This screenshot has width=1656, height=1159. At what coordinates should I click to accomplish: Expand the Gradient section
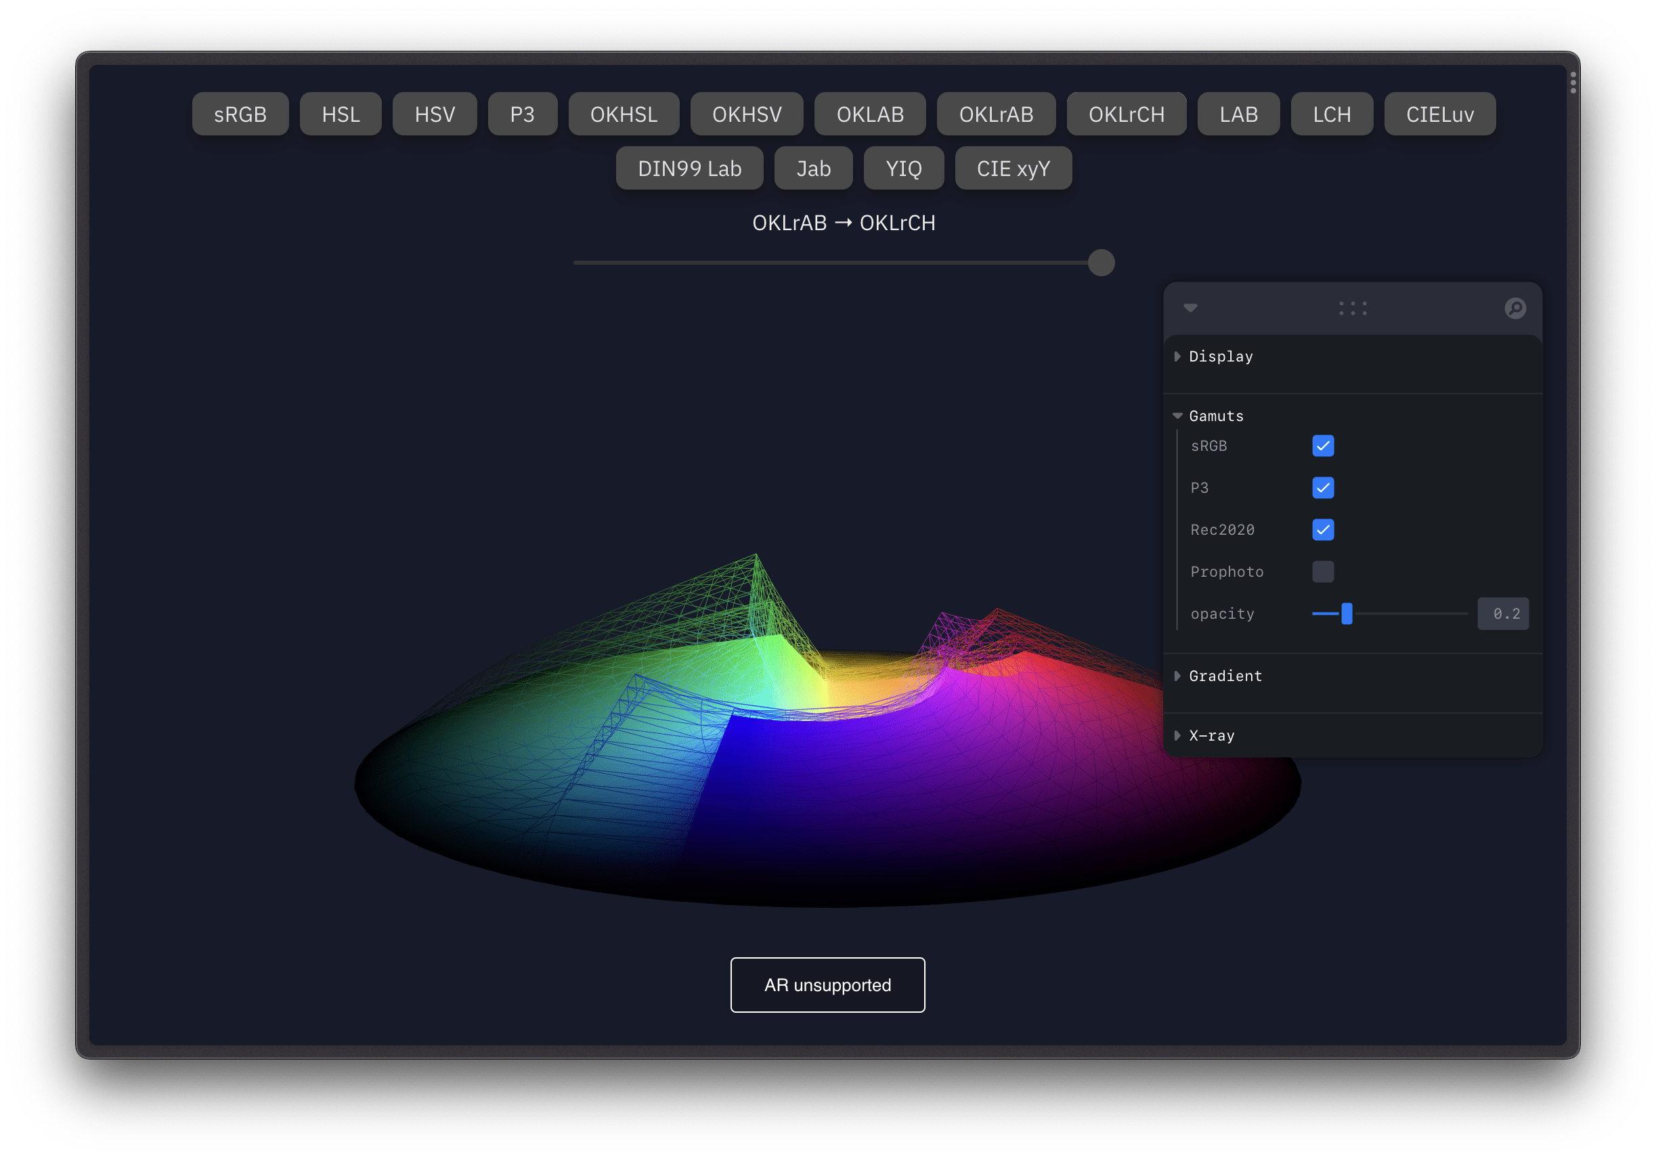pos(1225,676)
